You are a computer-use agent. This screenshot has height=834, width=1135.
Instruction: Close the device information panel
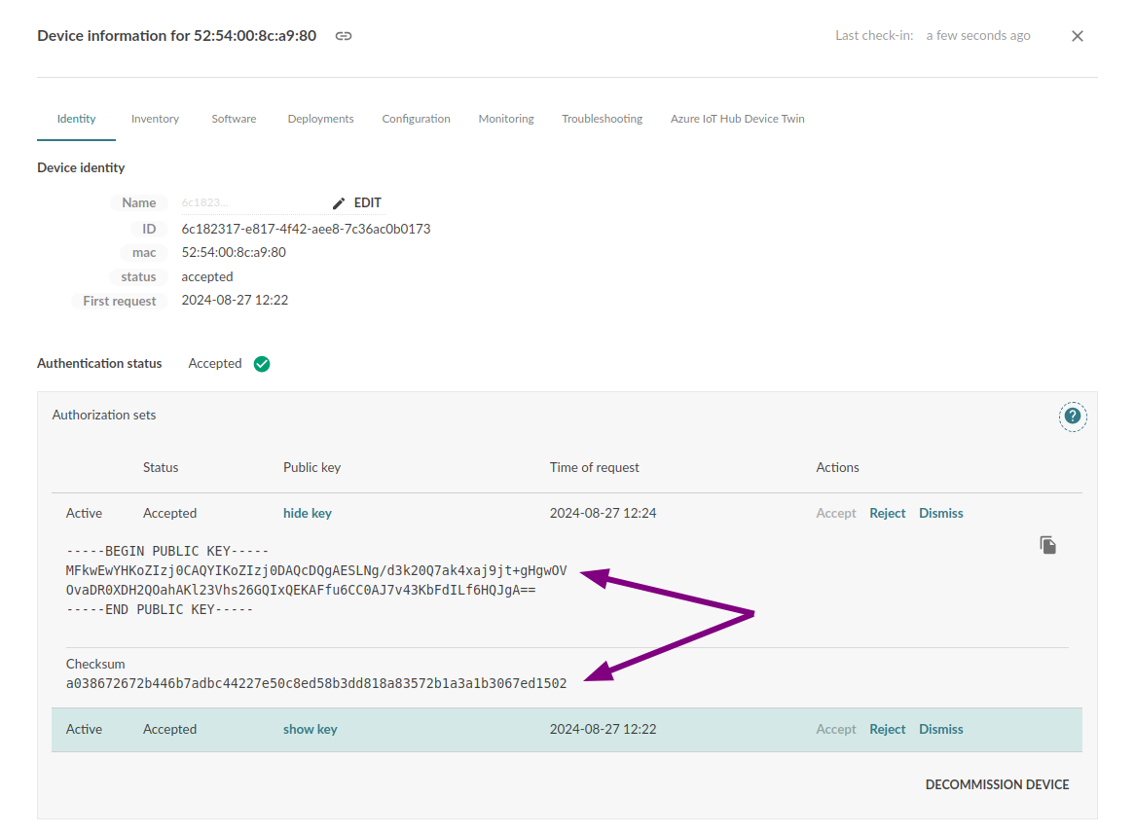tap(1077, 36)
